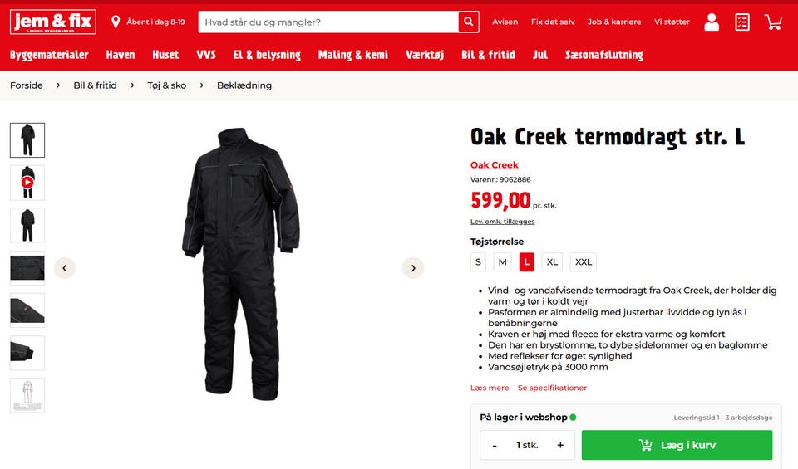This screenshot has height=469, width=798.
Task: Click the store location pin icon
Action: 116,22
